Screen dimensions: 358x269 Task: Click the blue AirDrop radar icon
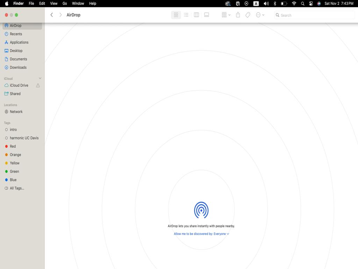[201, 210]
